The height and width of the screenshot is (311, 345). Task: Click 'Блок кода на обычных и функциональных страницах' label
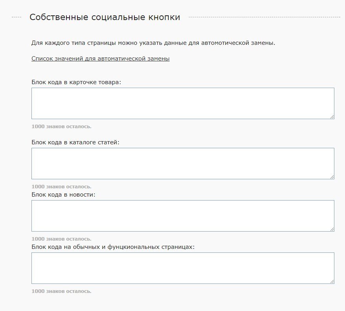(x=113, y=247)
